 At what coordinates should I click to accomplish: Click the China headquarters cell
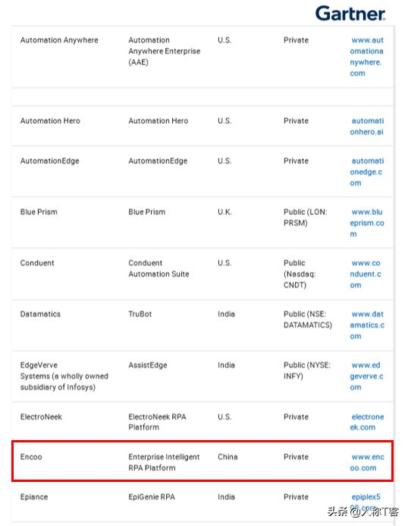(x=228, y=457)
